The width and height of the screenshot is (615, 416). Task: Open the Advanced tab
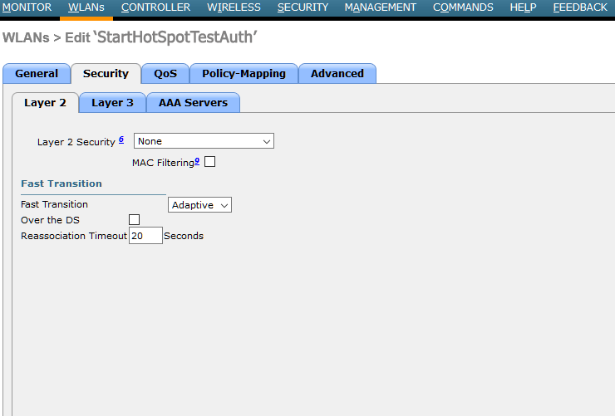(337, 74)
